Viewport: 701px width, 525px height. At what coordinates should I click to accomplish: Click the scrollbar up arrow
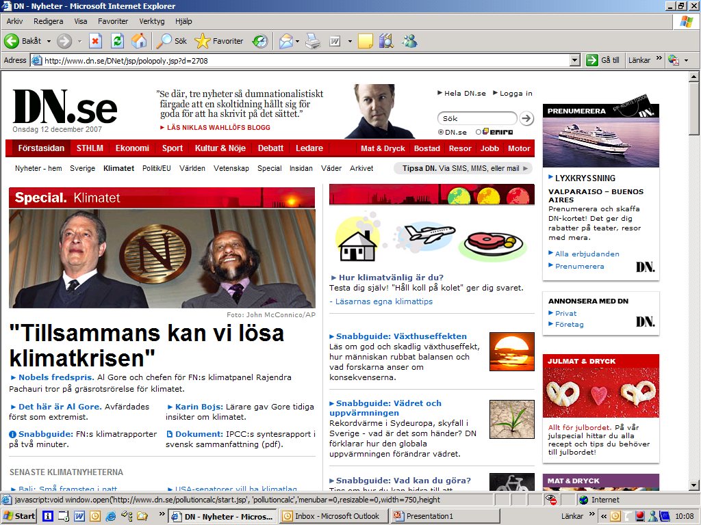coord(694,77)
